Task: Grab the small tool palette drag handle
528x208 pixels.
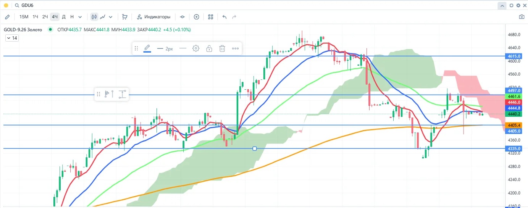Action: (98, 94)
